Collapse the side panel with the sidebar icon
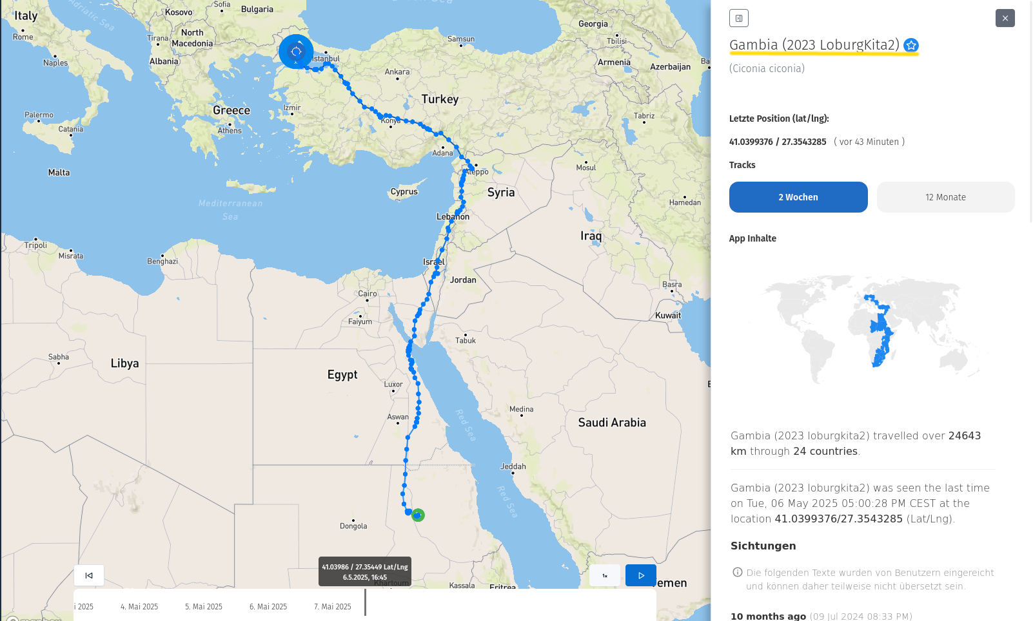This screenshot has width=1033, height=621. 738,18
